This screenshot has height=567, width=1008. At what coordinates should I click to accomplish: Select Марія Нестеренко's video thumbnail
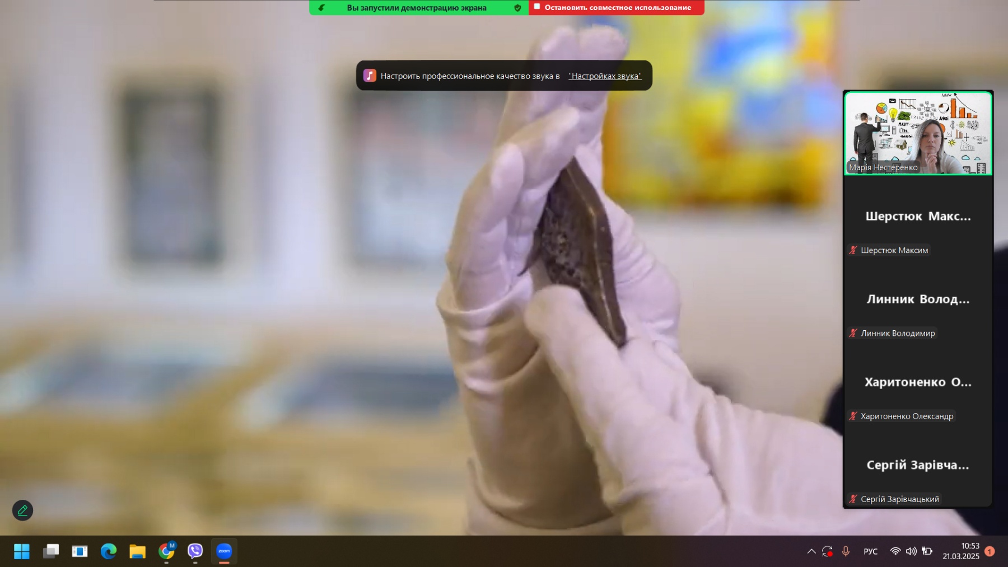[x=918, y=133]
